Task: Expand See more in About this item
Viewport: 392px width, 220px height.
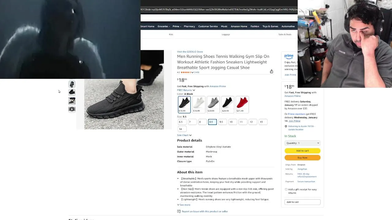Action: click(184, 205)
